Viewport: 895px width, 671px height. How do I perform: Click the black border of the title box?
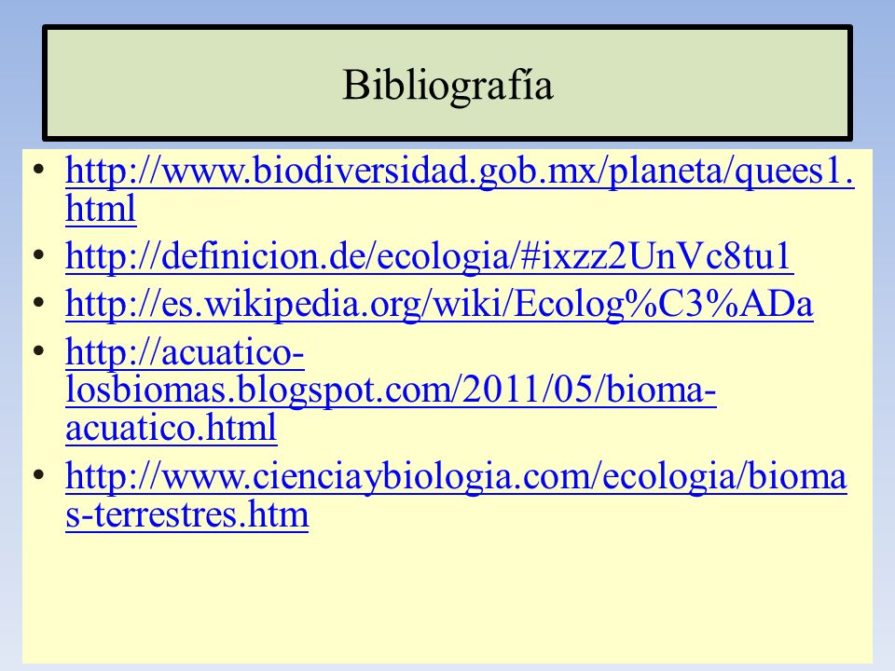pos(447,27)
